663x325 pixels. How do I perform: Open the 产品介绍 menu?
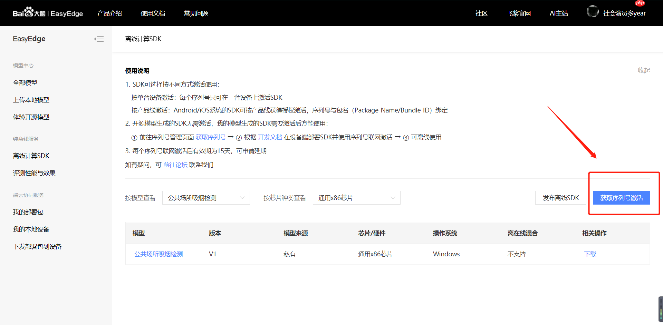(x=109, y=13)
